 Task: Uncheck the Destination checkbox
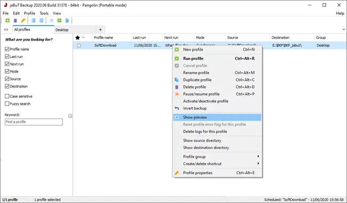tap(7, 86)
